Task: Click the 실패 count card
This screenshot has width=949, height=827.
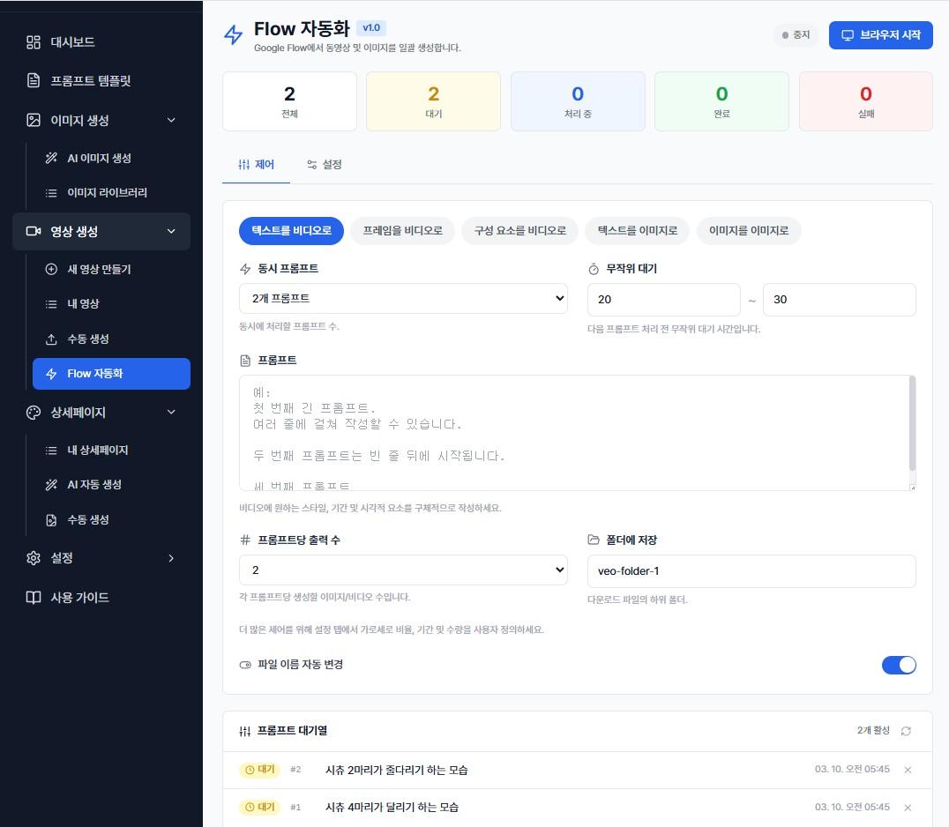Action: pyautogui.click(x=865, y=101)
